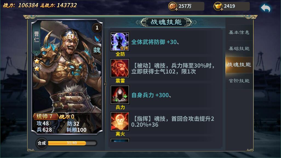The image size is (281, 158).
Task: Tap the 全防 skill icon
Action: click(120, 42)
